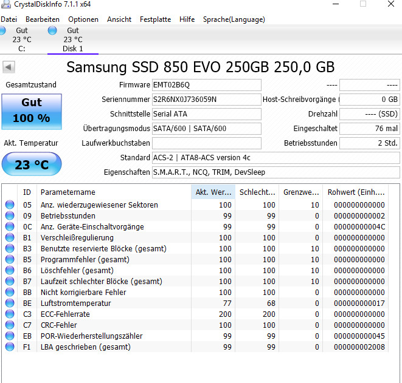Open the Sprache(Language) menu
This screenshot has height=383, width=402.
click(x=234, y=19)
